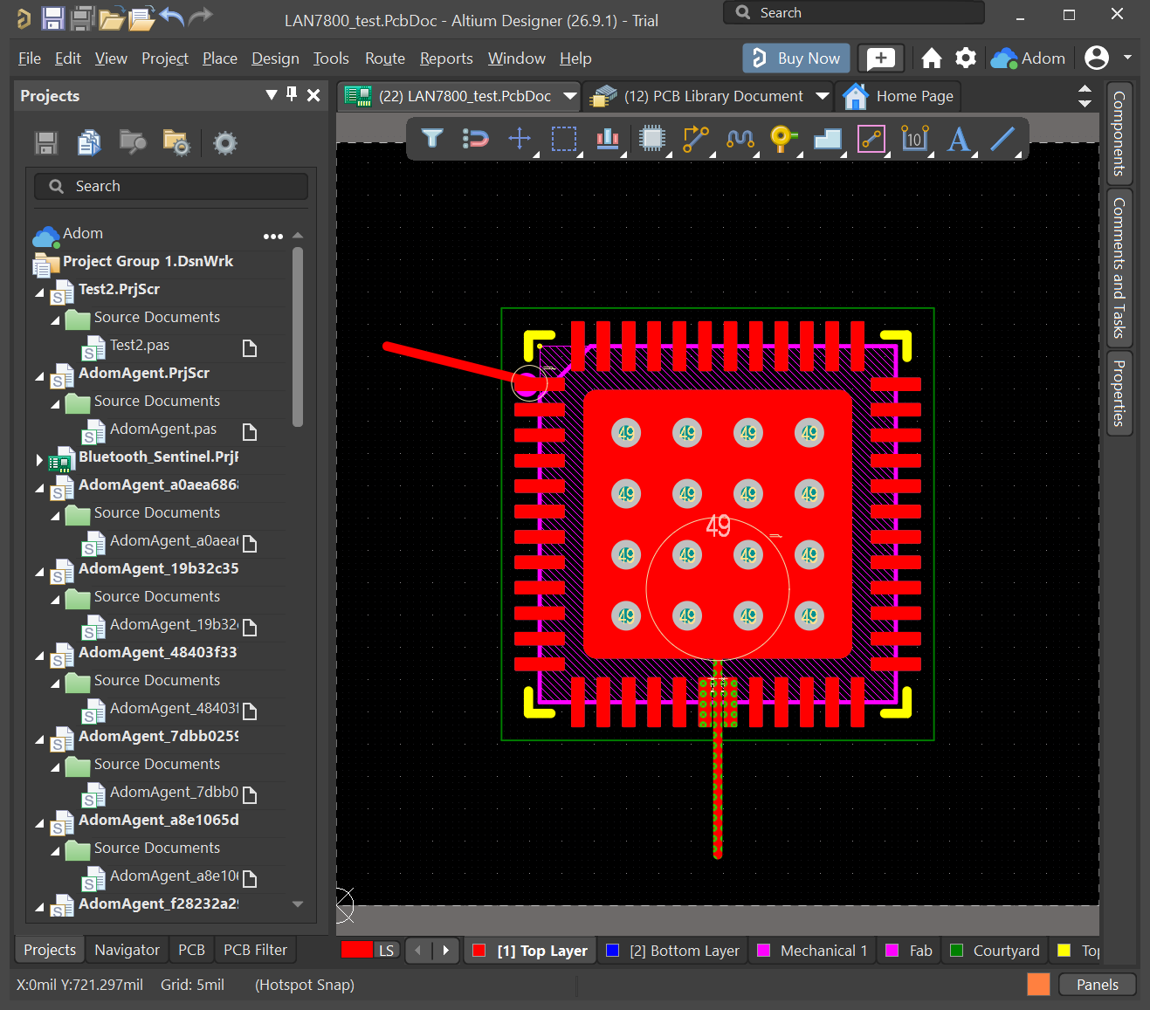Image resolution: width=1150 pixels, height=1010 pixels.
Task: Select the Test2.pas file
Action: coord(140,345)
